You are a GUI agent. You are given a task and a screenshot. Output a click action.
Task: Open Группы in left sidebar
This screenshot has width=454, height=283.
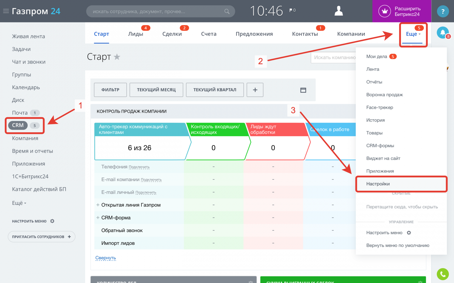21,75
